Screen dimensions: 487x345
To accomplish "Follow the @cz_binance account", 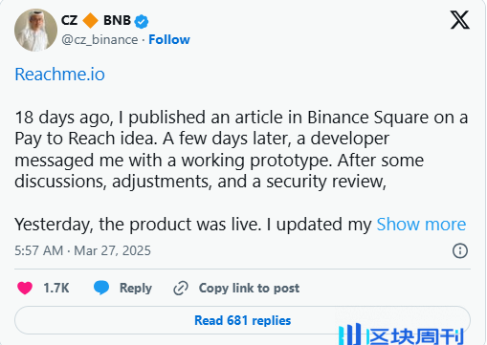I will (x=169, y=39).
